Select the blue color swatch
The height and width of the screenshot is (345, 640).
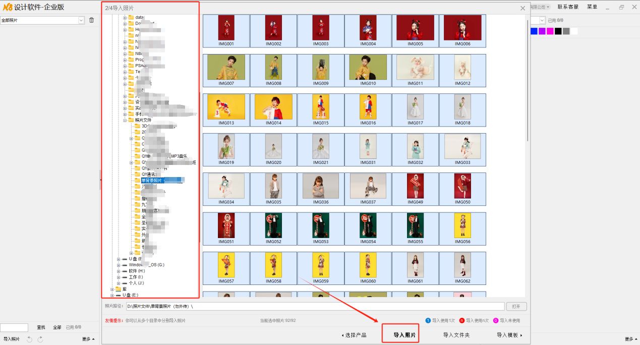pyautogui.click(x=534, y=31)
